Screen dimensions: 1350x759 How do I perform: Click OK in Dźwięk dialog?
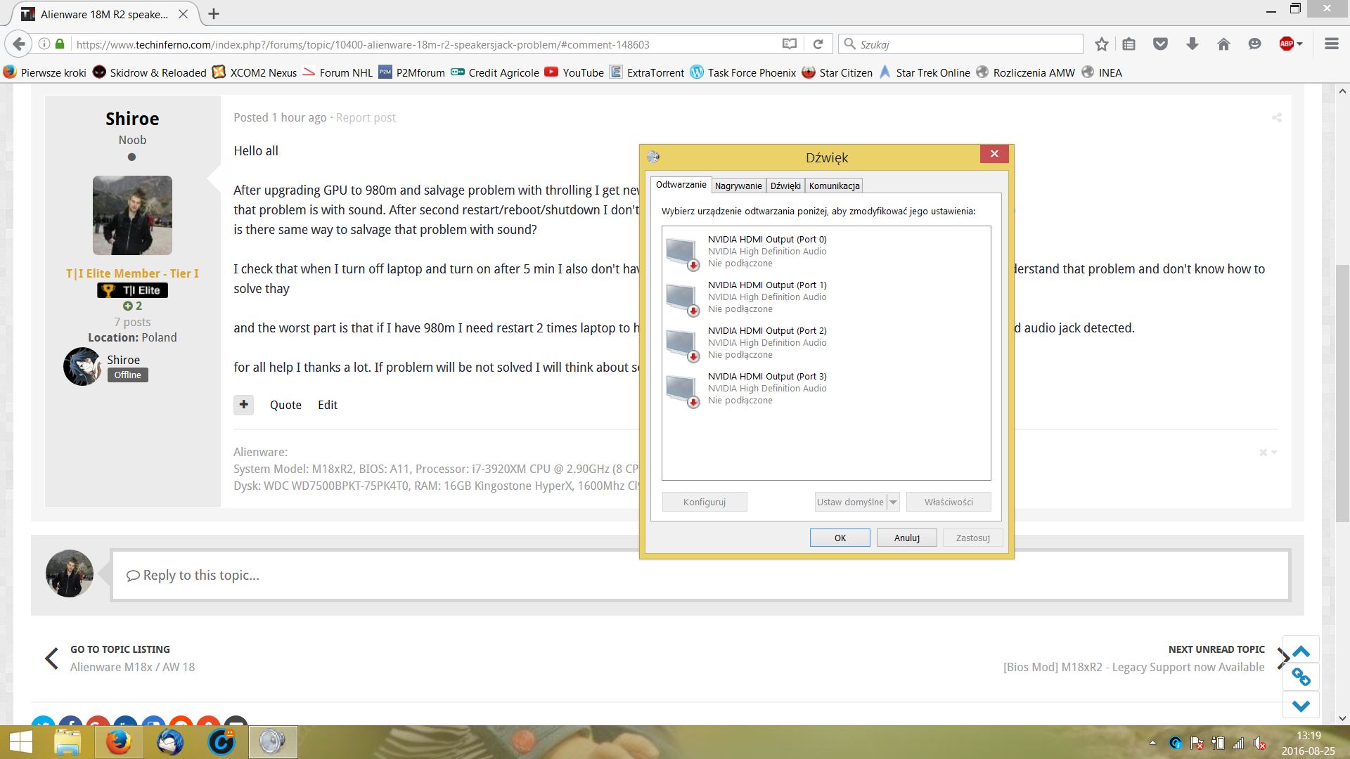coord(840,538)
